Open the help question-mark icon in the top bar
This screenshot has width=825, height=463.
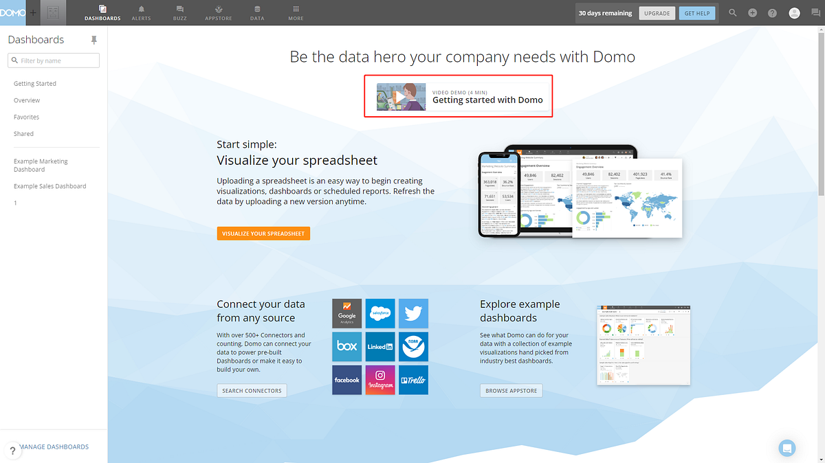tap(773, 12)
